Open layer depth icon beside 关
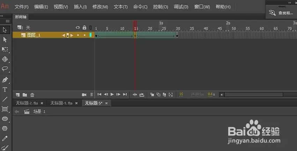The image size is (297, 151). coord(20,27)
